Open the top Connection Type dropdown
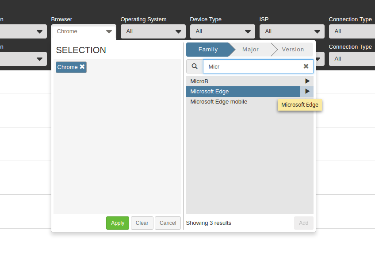 [352, 31]
